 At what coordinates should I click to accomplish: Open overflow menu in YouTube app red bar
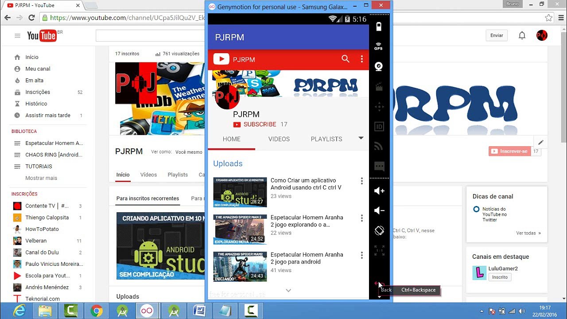[362, 59]
